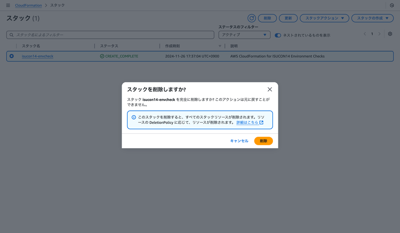Click the CREATE_COMPLETE status text

(121, 56)
